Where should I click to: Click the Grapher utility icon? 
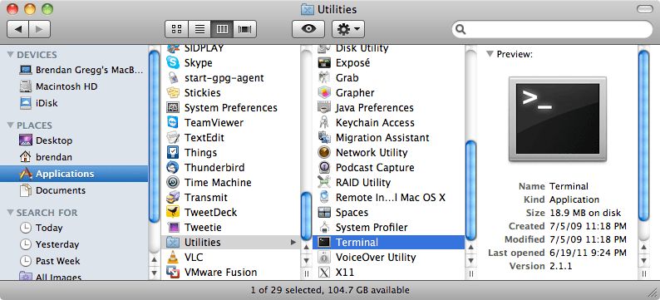click(324, 92)
